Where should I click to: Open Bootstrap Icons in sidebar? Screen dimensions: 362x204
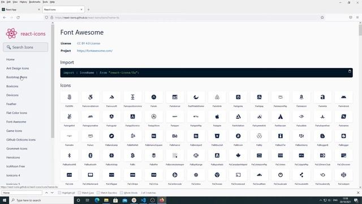pyautogui.click(x=16, y=77)
